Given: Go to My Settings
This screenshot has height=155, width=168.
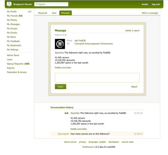Looking at the screenshot, I should pyautogui.click(x=13, y=50).
